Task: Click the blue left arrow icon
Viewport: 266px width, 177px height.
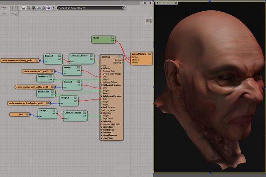Action: tap(48, 8)
